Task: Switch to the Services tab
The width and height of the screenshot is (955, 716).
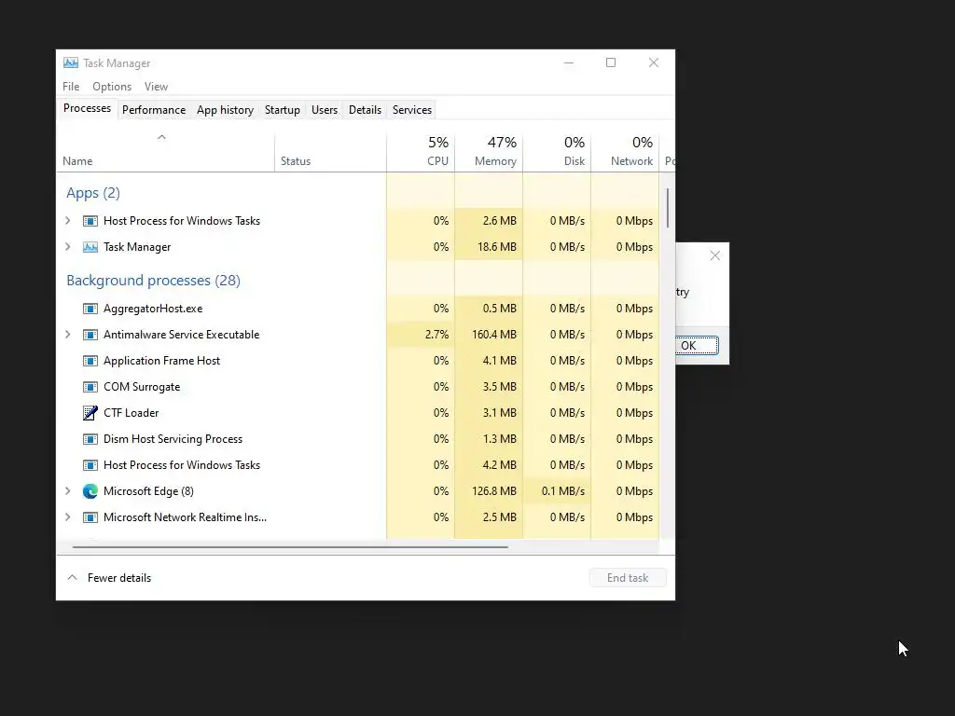Action: pos(411,110)
